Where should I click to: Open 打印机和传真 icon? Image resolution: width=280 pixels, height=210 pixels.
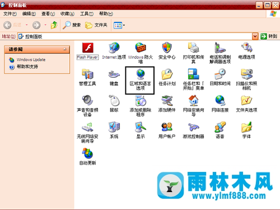(193, 53)
